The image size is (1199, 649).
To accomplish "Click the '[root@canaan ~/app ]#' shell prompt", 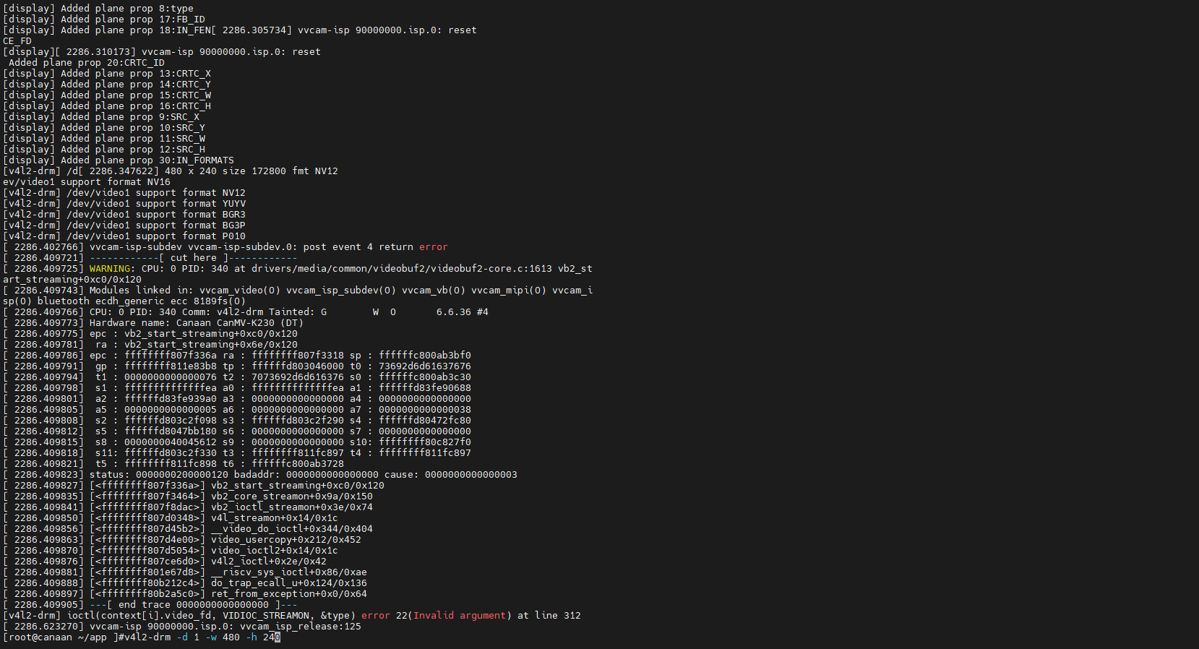I will (60, 637).
